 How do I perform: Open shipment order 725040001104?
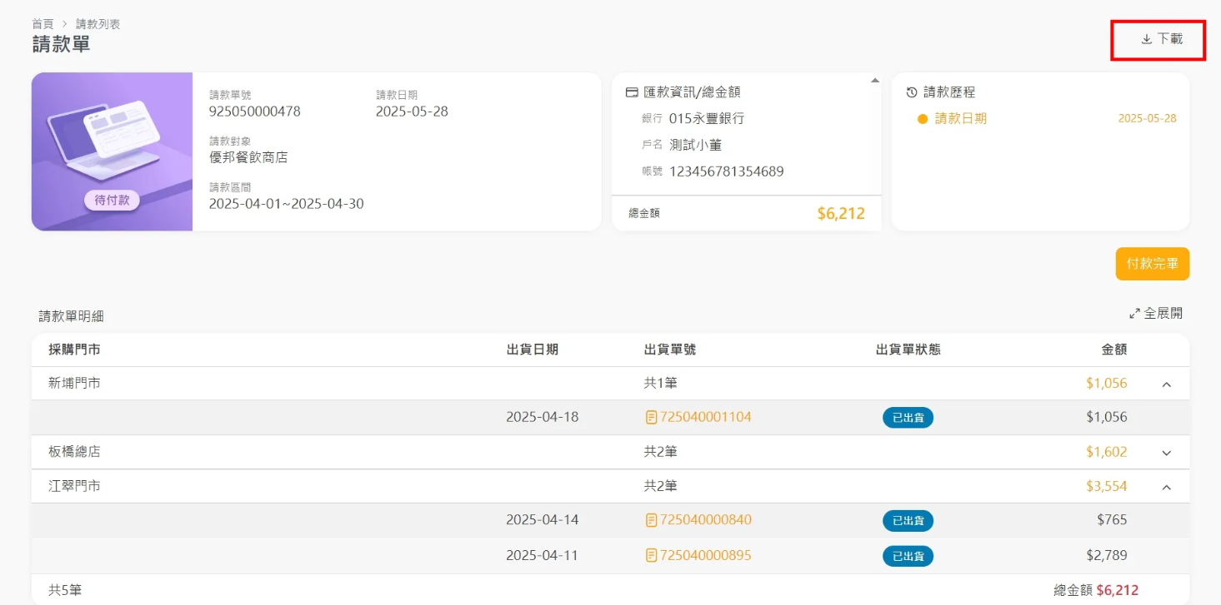(705, 417)
